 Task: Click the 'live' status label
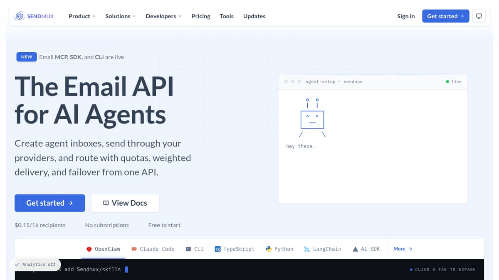coord(457,81)
